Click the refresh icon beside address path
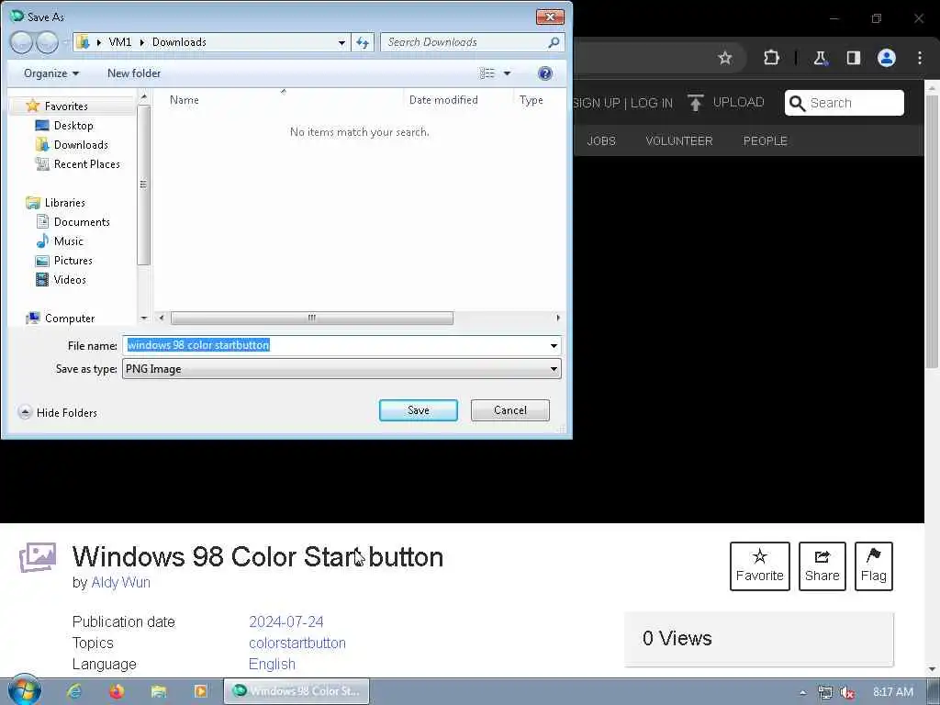Viewport: 940px width, 705px height. (363, 42)
